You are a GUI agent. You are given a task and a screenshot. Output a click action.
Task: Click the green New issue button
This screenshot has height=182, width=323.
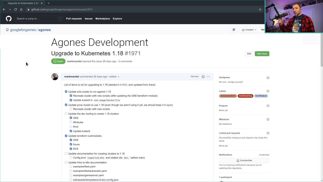262,54
